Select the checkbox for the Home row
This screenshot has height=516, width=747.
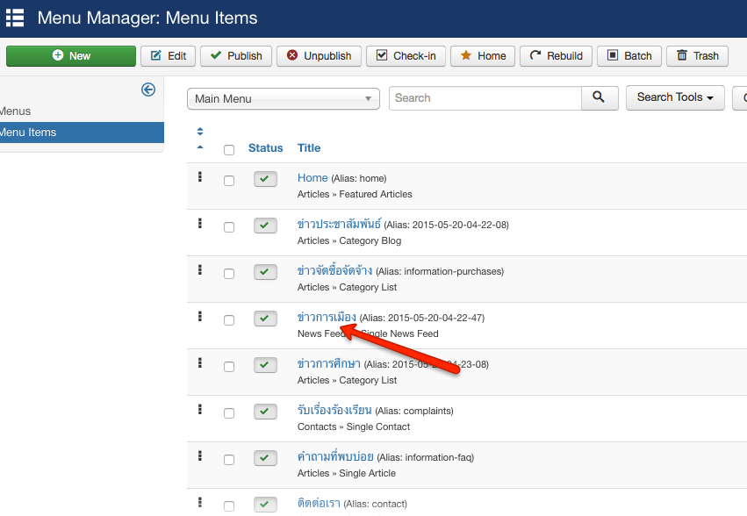click(x=229, y=181)
